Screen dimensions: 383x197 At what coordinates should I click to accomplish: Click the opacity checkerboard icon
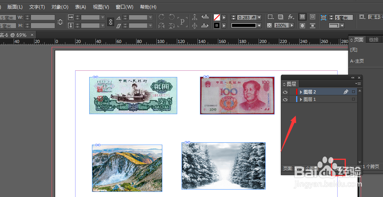[270, 25]
